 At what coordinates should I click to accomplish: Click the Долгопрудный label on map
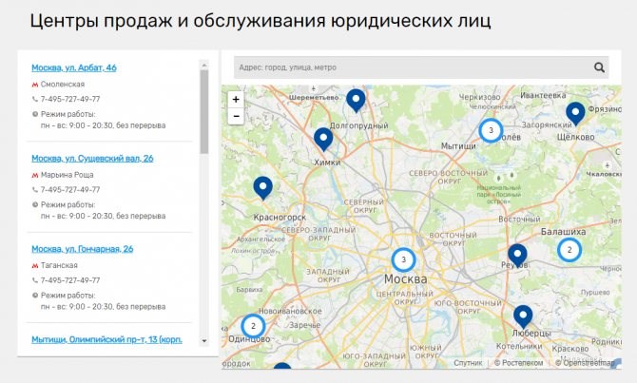pyautogui.click(x=358, y=125)
